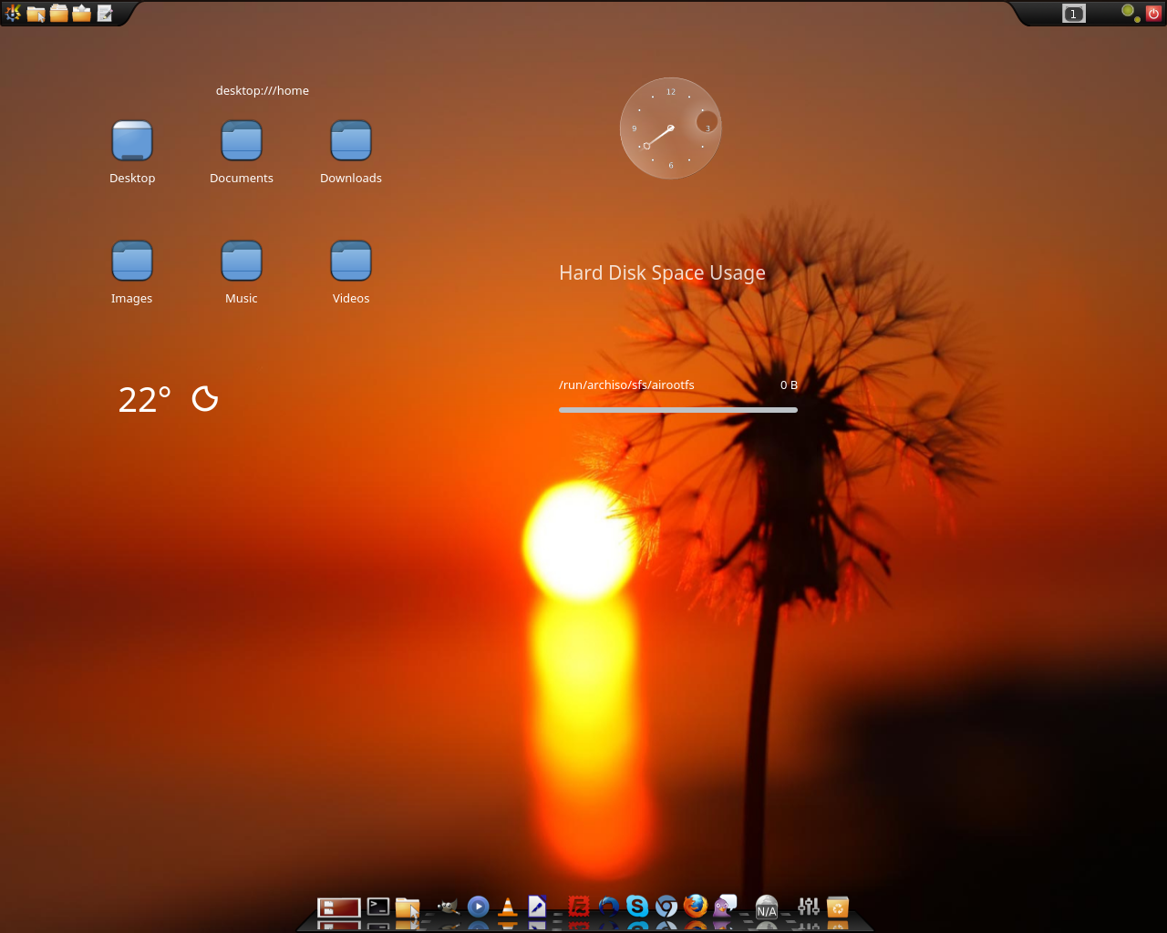Screen dimensions: 1167x933
Task: Click the Hard Disk Space Usage heading
Action: [662, 272]
